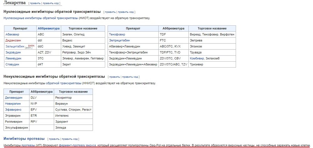Screen dimensions: 313x148
Task: Open the Зальцитабин article link
Action: [x=15, y=46]
